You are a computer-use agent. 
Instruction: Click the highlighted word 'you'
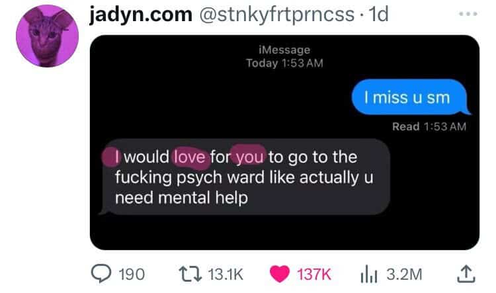click(x=249, y=157)
